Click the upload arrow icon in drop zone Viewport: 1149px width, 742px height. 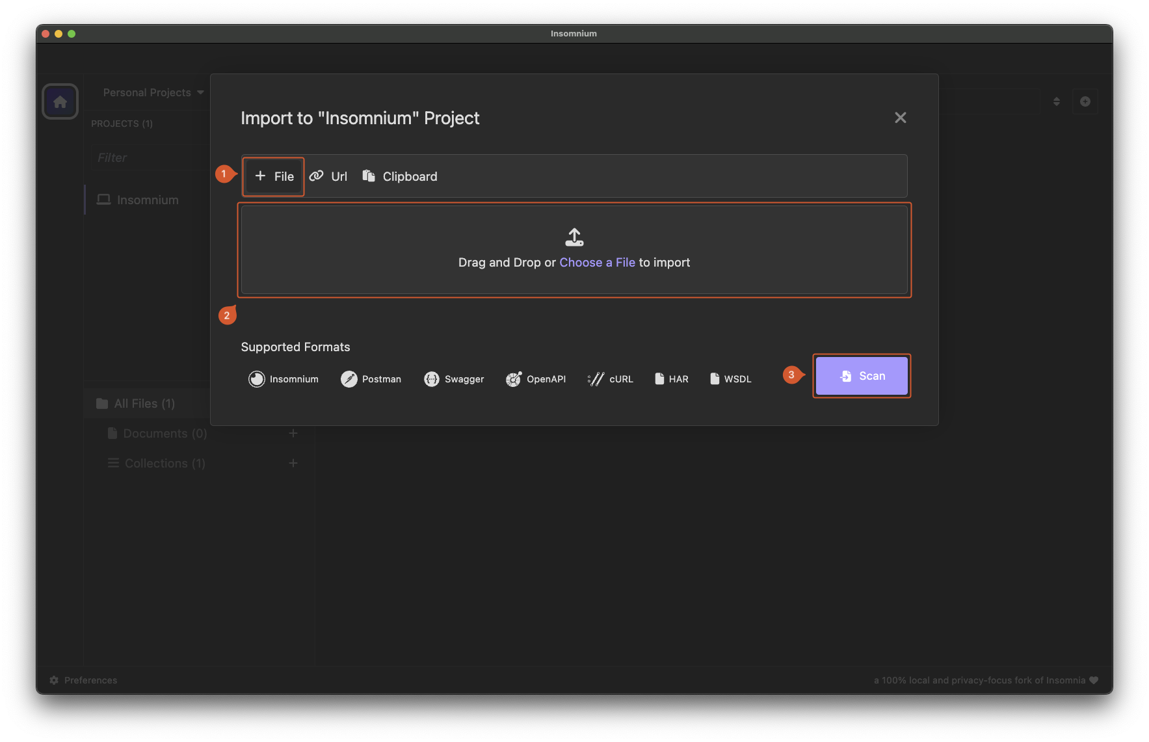click(574, 237)
